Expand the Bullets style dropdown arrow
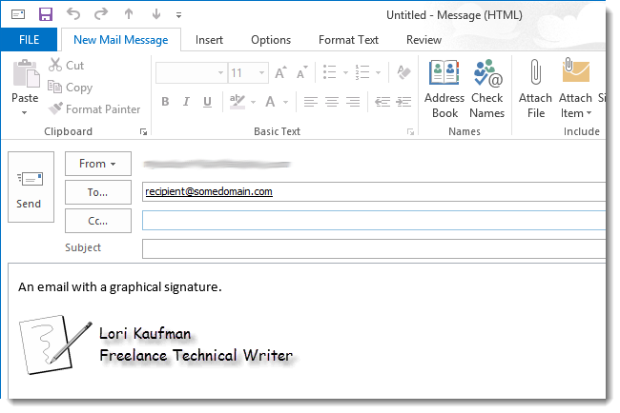 pos(345,72)
